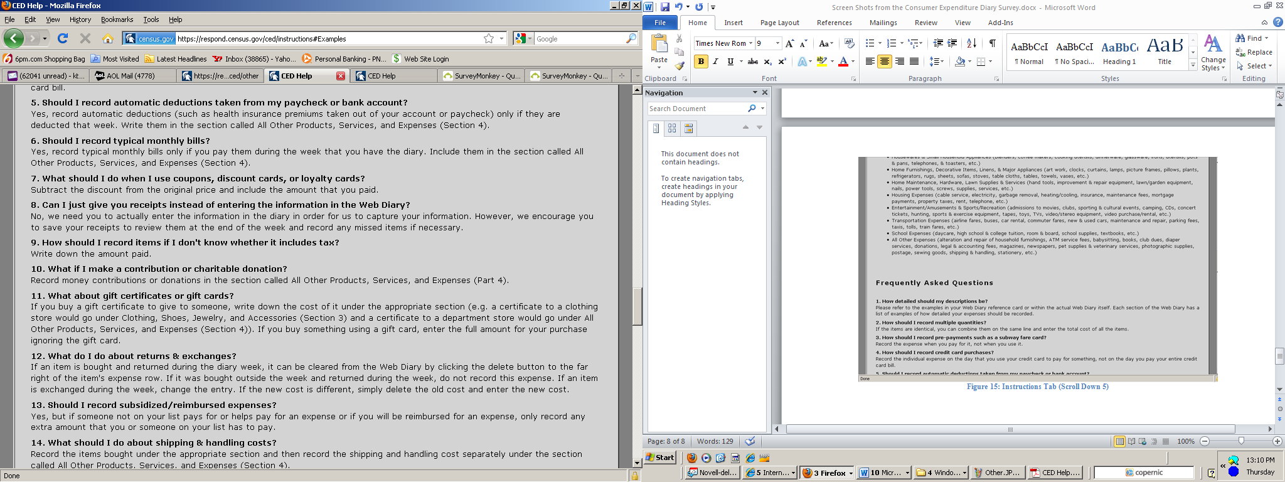This screenshot has width=1285, height=482.
Task: Click the Replace button in Word
Action: pyautogui.click(x=1254, y=52)
